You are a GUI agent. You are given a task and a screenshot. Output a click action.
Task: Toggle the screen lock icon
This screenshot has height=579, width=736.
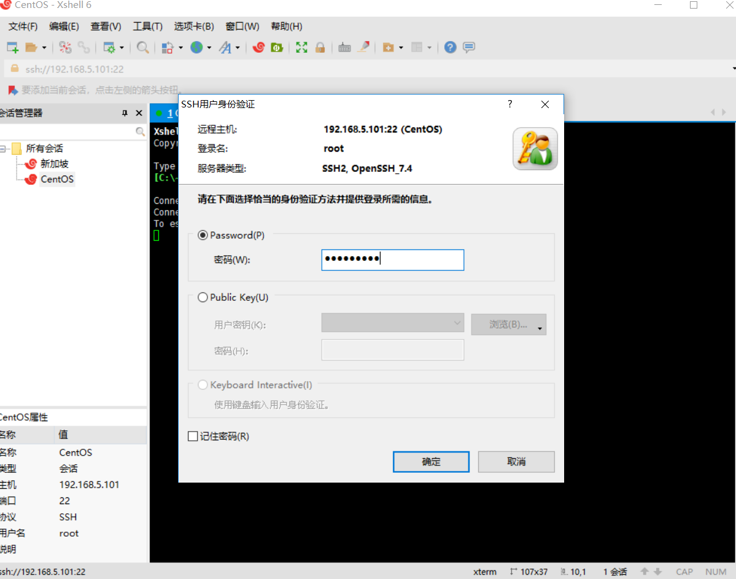(x=320, y=47)
